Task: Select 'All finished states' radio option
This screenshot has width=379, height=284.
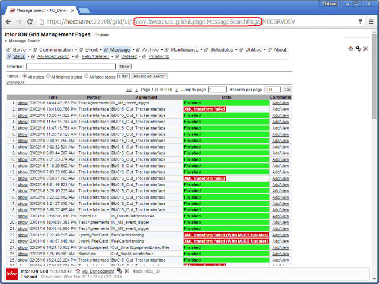Action: [48, 76]
